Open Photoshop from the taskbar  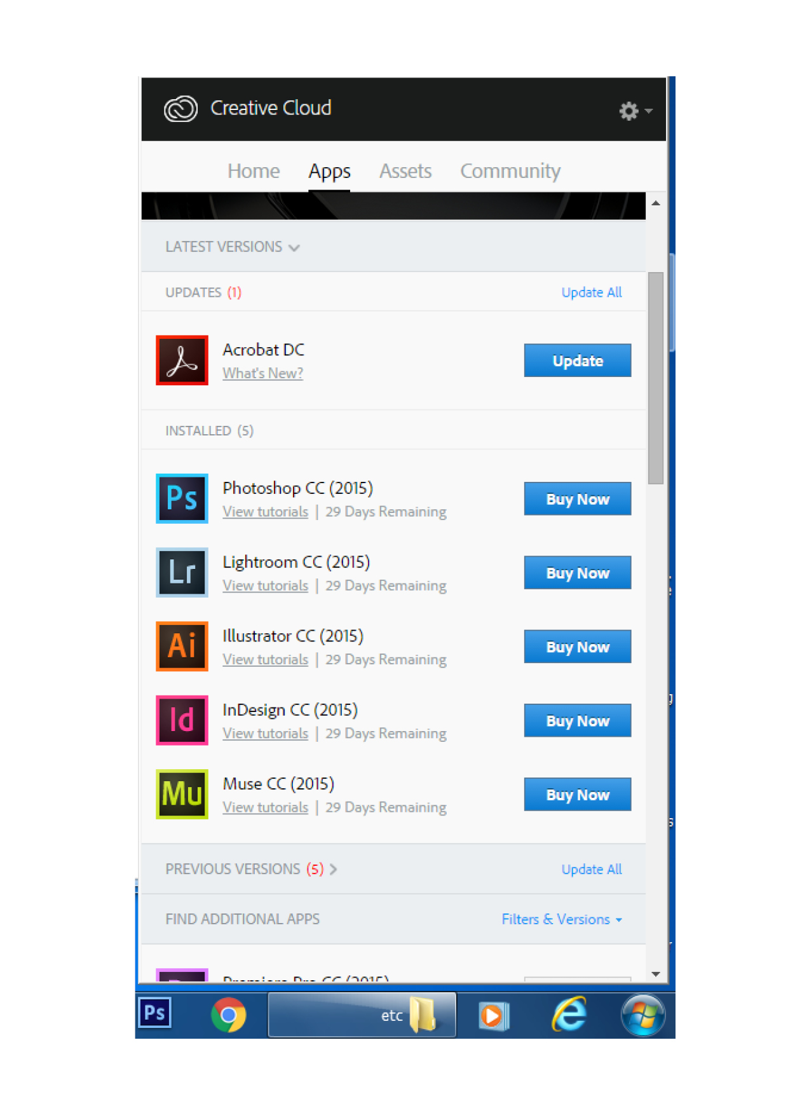point(154,1013)
